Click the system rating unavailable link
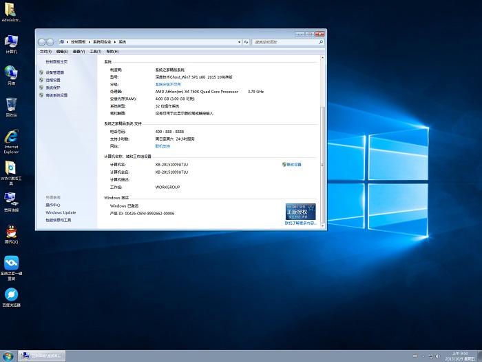 (168, 84)
